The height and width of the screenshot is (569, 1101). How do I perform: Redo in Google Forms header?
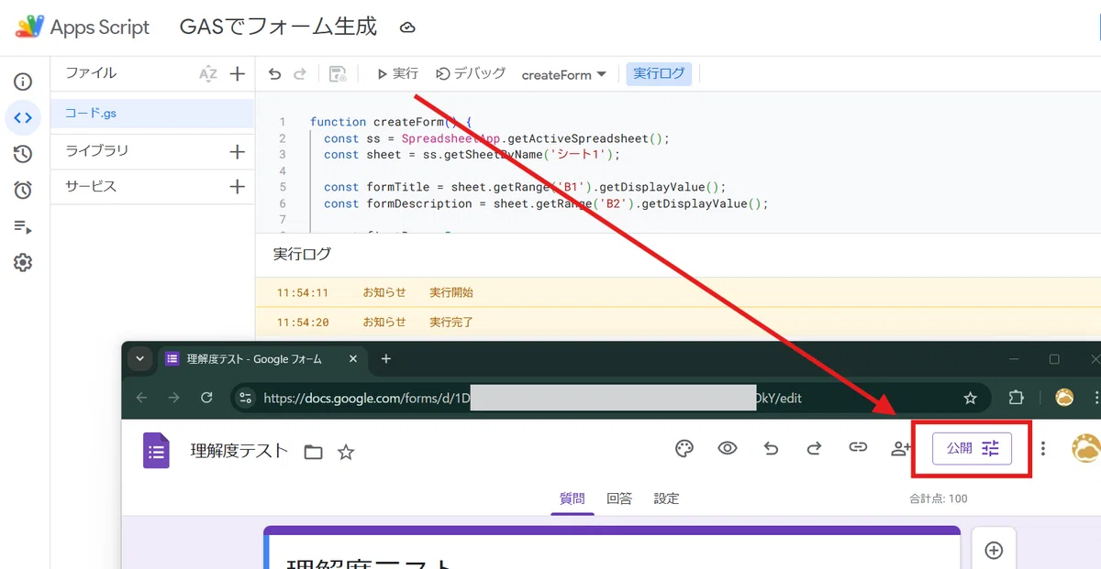click(x=814, y=448)
